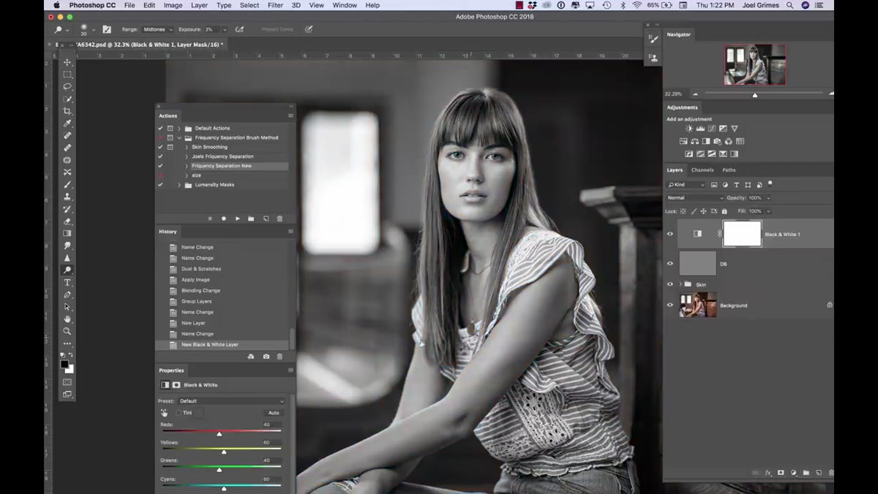Expand the Skin layer group
Screen dimensions: 878x494
(680, 284)
